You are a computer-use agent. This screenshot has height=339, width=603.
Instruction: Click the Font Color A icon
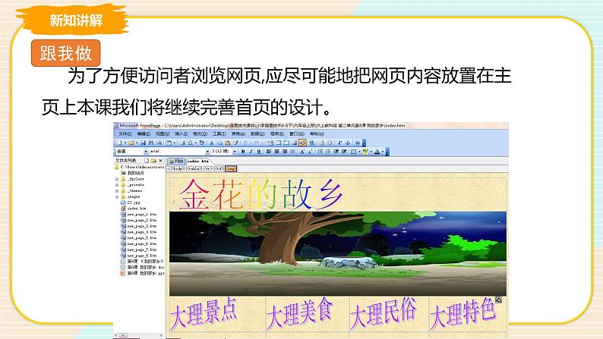click(x=377, y=152)
